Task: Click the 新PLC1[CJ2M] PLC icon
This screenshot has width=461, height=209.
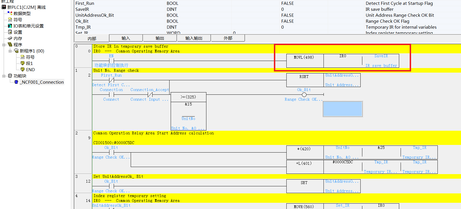Action: [4, 7]
